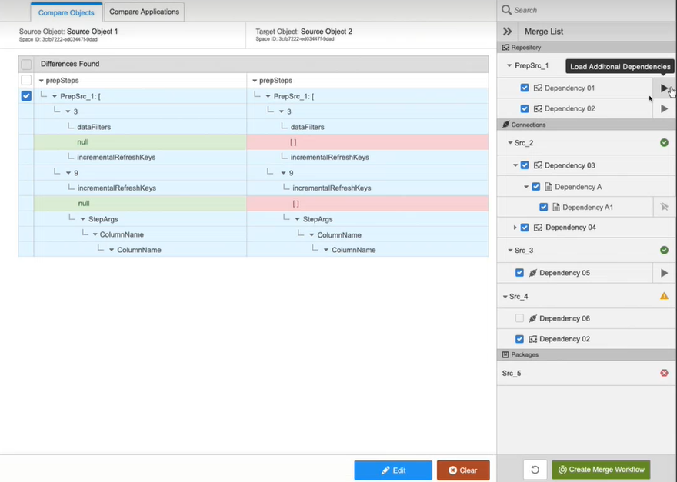Click the disabled cursor icon beside Dependency A1
Image resolution: width=677 pixels, height=482 pixels.
(664, 207)
